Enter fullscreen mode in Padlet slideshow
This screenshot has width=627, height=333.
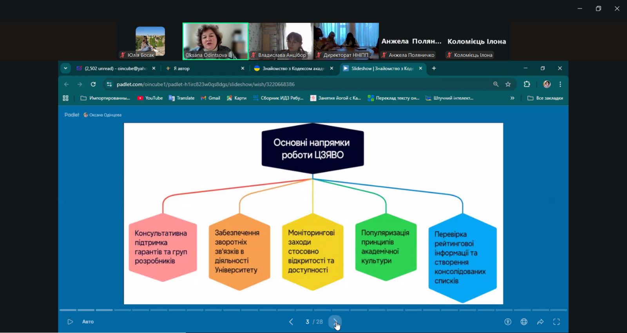[x=556, y=322]
